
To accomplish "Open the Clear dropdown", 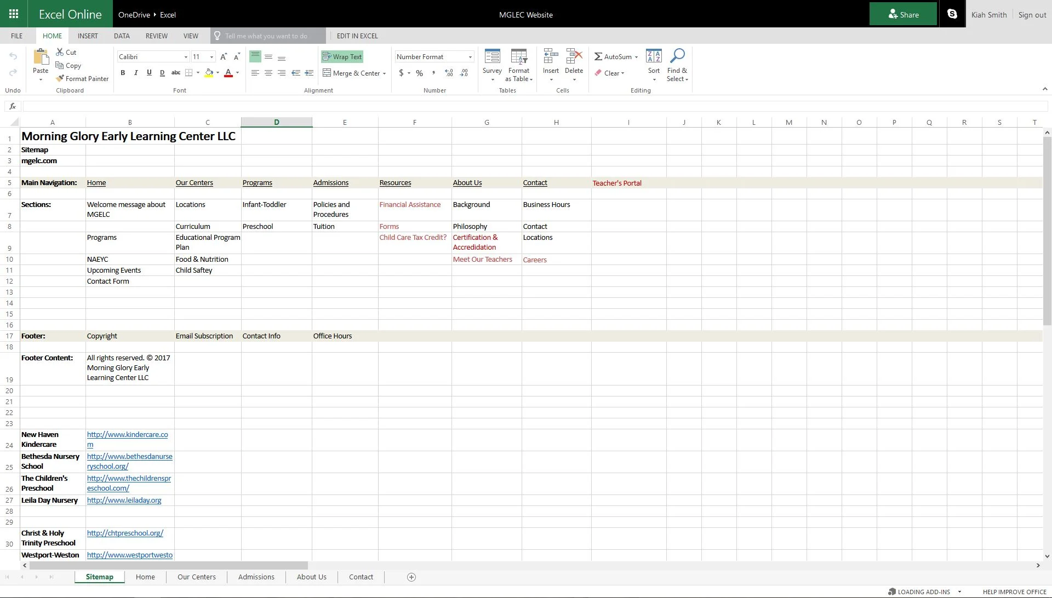I will click(610, 73).
